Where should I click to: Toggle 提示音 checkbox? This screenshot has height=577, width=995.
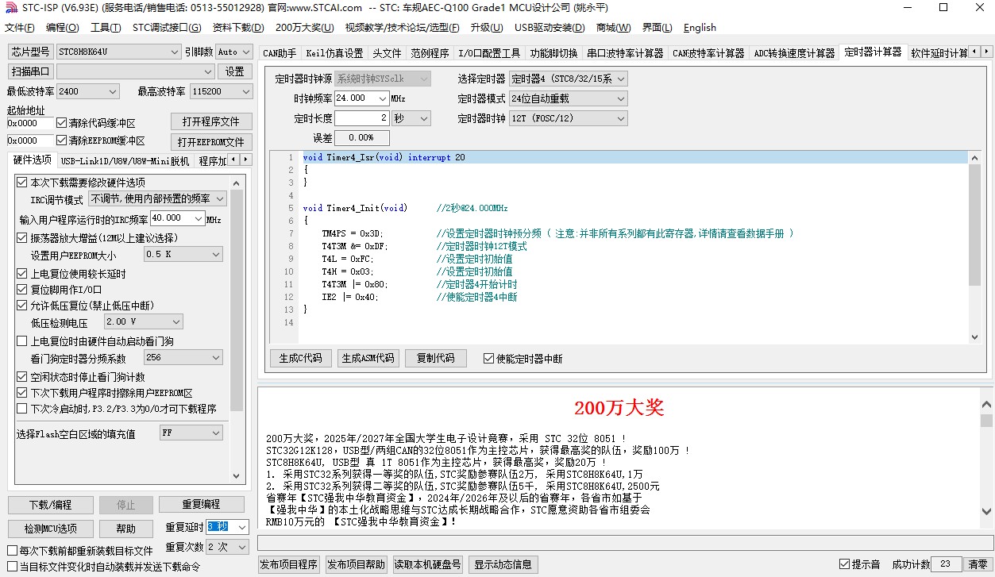pos(844,564)
